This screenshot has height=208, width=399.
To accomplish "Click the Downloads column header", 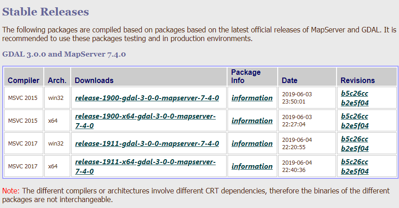I will (x=94, y=81).
